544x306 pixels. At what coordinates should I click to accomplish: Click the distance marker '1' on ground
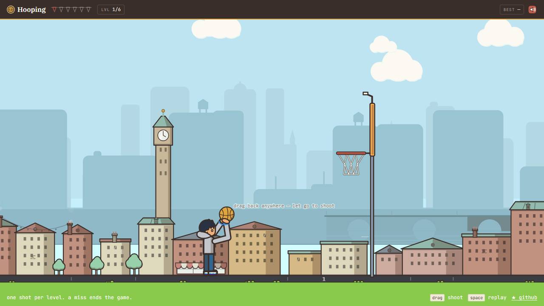324,279
